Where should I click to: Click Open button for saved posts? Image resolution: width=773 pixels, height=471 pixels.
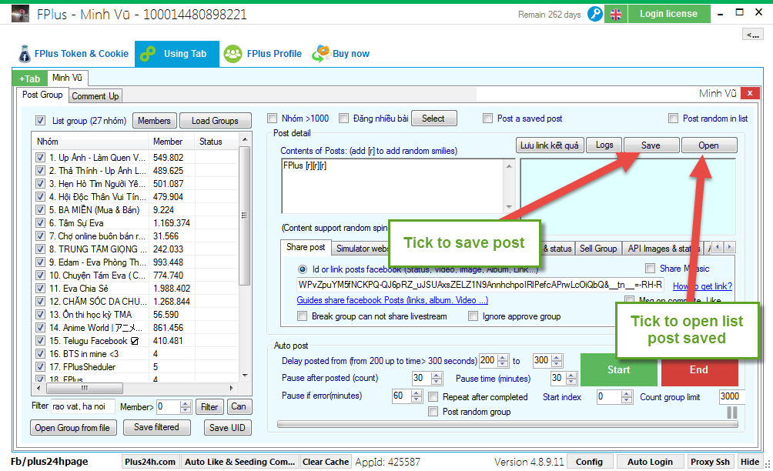tap(708, 145)
